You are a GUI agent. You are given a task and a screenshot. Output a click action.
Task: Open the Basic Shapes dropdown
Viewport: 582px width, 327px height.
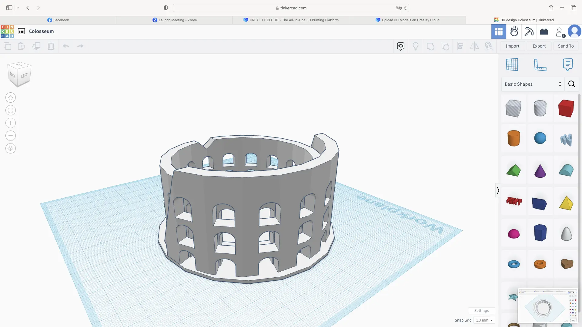[533, 84]
